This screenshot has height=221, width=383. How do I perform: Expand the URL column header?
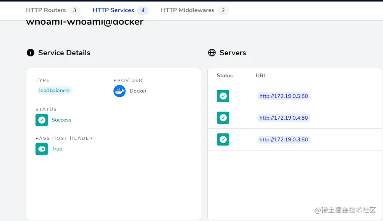(261, 76)
